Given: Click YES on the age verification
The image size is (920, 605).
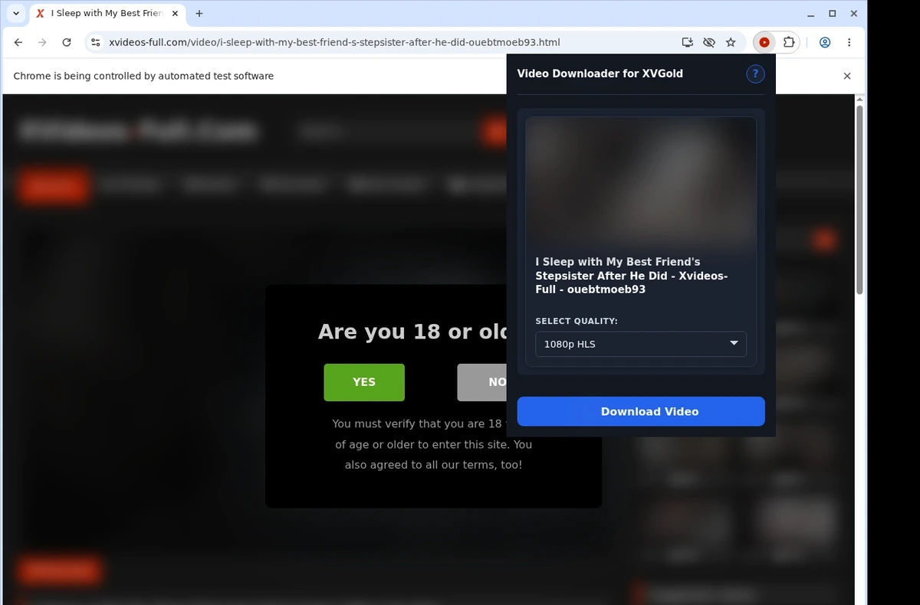Looking at the screenshot, I should 364,382.
